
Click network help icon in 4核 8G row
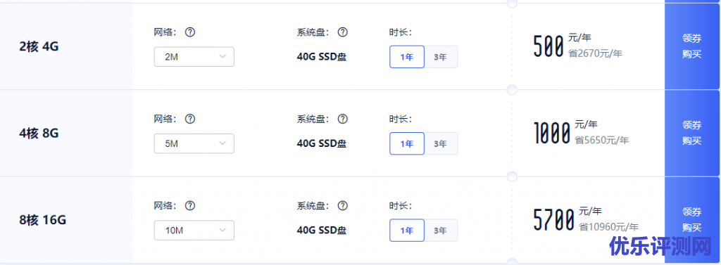(x=190, y=119)
